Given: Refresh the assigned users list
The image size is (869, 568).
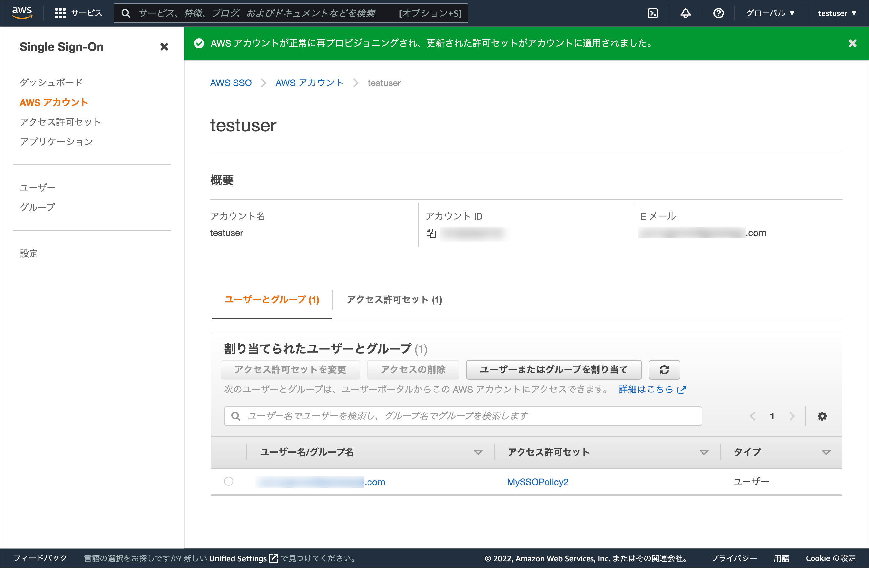Looking at the screenshot, I should 664,369.
